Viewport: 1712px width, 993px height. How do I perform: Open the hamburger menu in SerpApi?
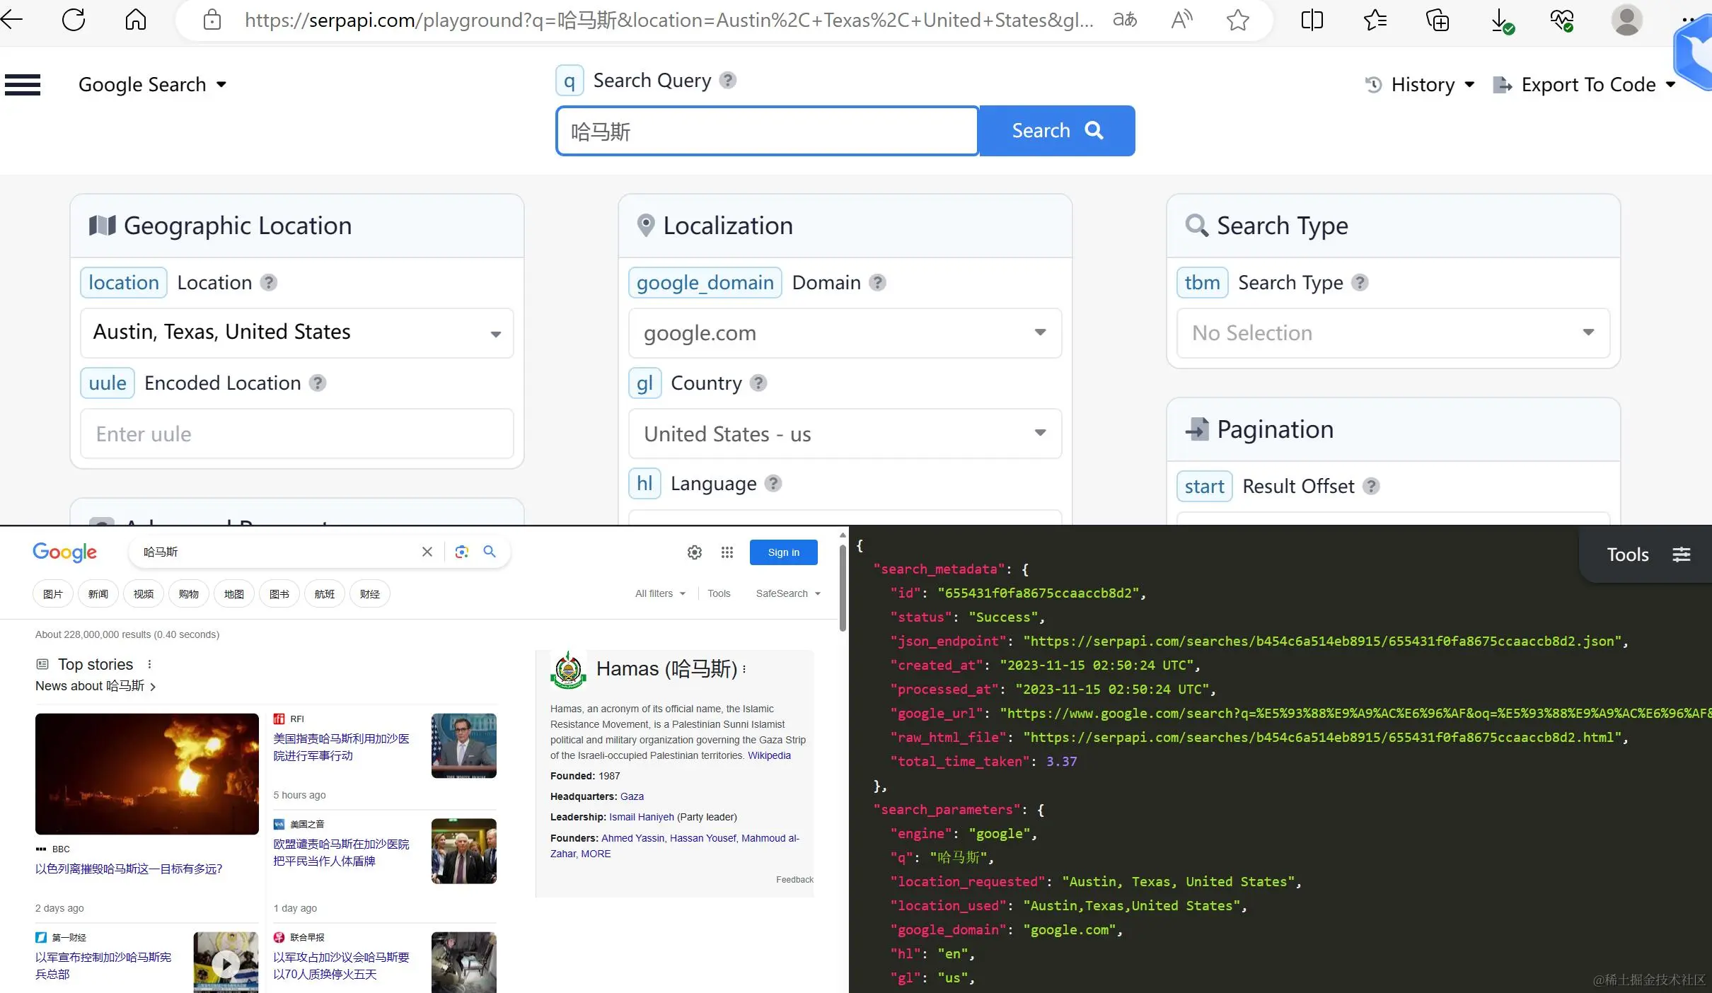23,85
